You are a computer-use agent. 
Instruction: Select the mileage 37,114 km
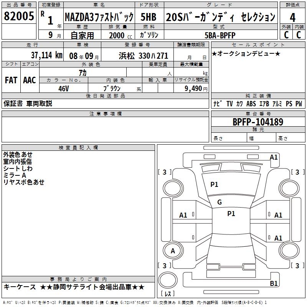click(x=46, y=55)
